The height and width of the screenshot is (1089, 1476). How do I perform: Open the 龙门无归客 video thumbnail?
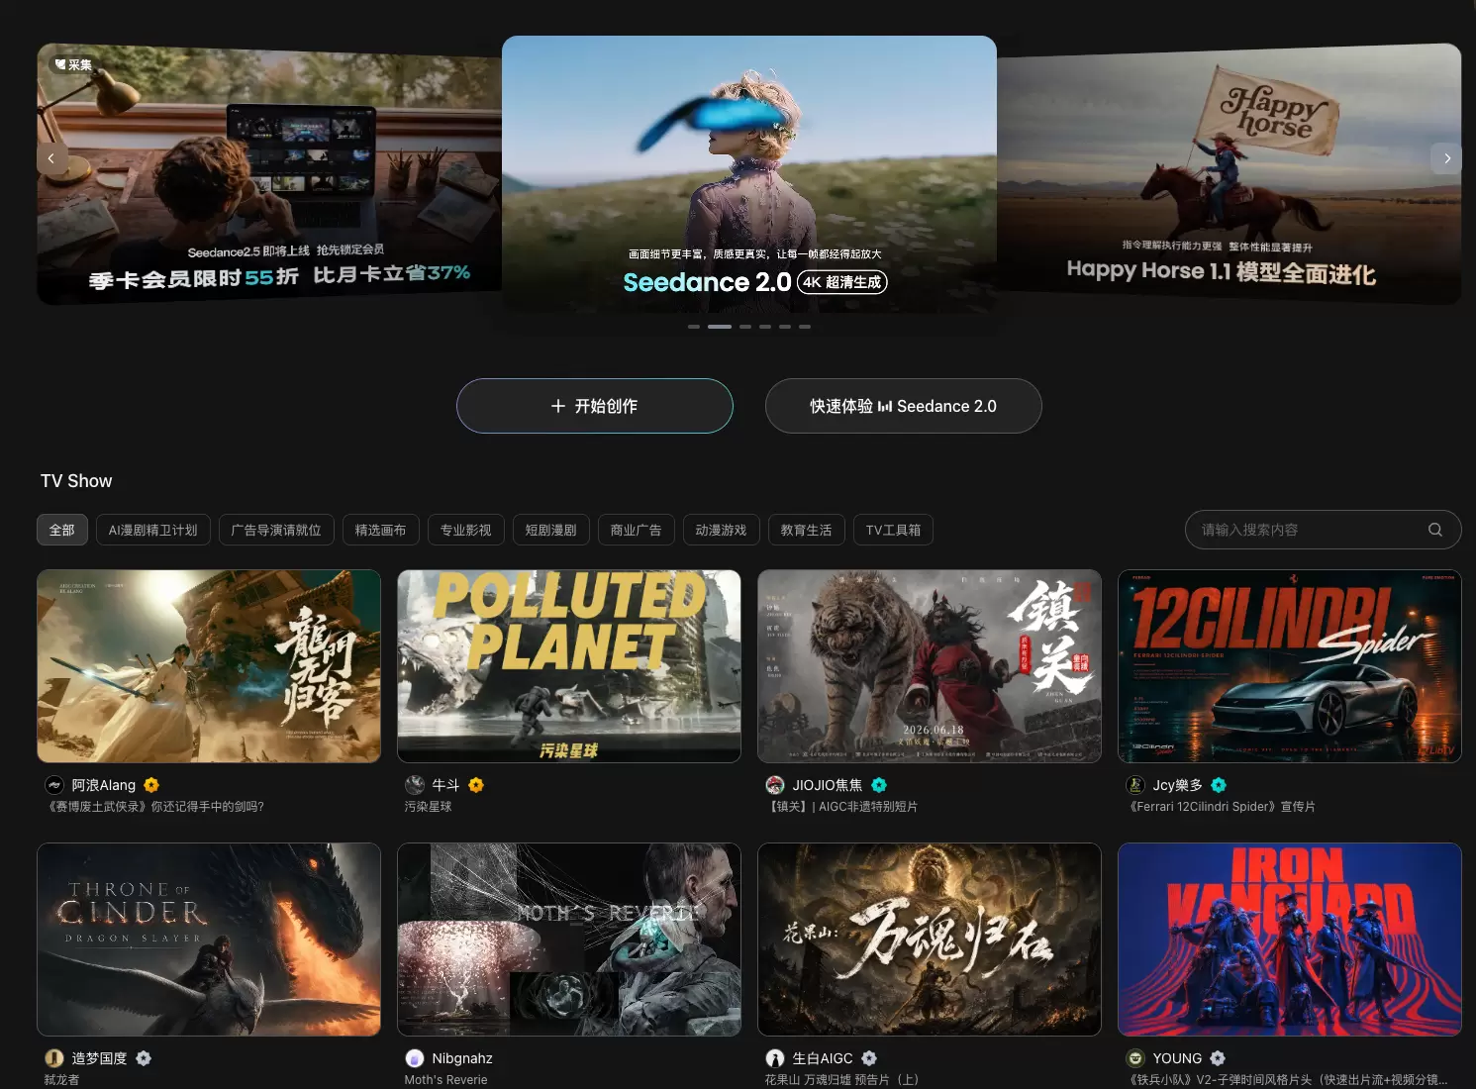point(209,666)
